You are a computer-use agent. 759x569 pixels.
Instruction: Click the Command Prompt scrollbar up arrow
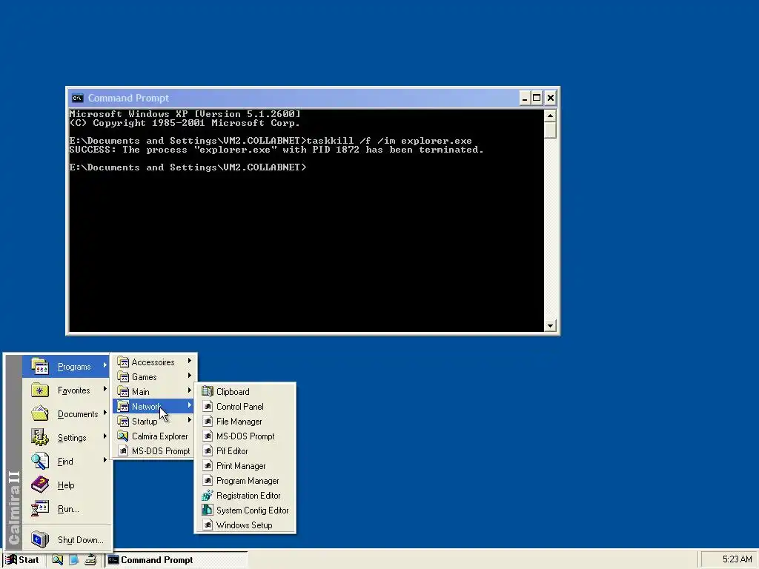pyautogui.click(x=550, y=116)
